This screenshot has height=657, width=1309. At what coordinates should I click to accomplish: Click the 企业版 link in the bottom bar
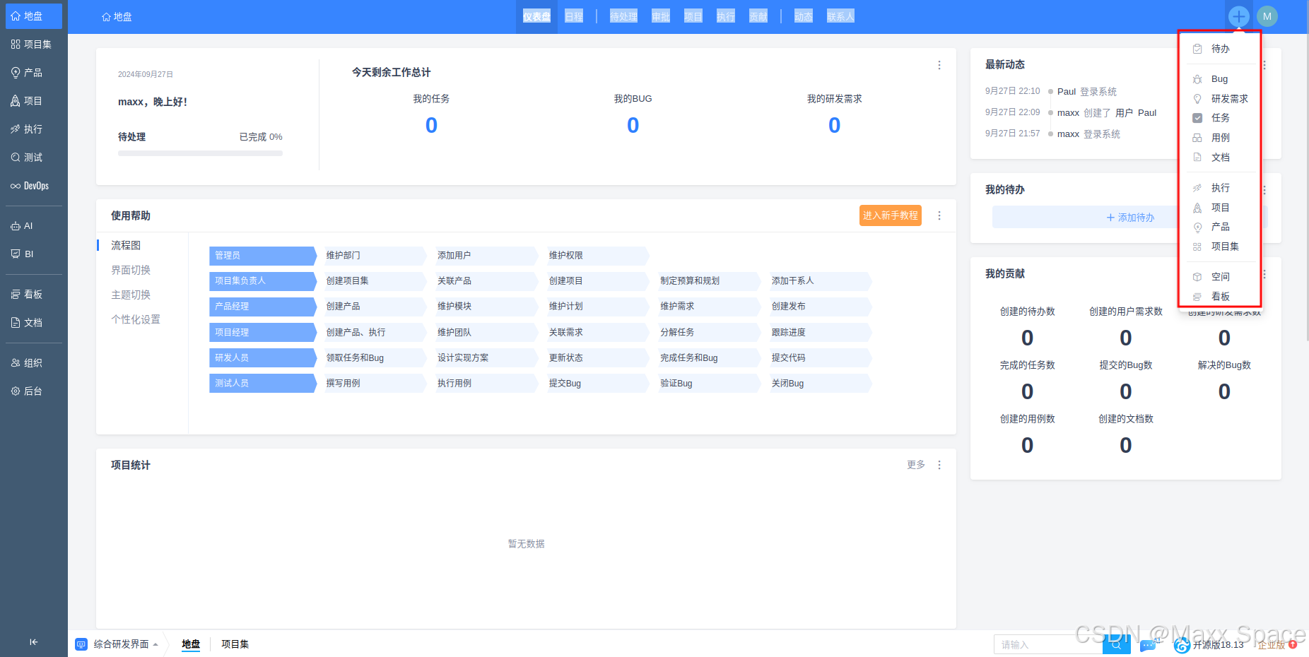1271,645
